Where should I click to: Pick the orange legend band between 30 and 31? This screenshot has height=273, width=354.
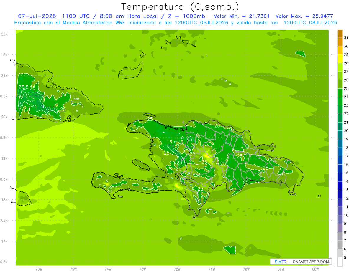pos(340,42)
